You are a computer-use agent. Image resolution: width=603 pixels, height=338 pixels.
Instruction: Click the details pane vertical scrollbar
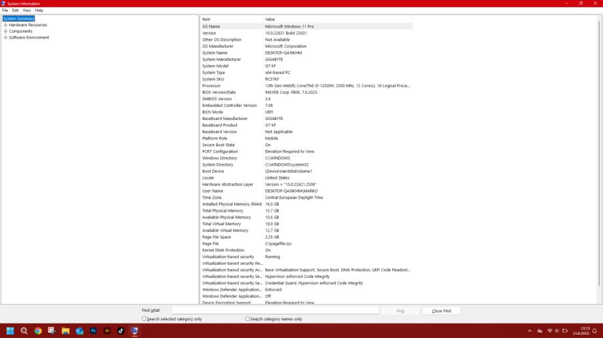[x=599, y=154]
